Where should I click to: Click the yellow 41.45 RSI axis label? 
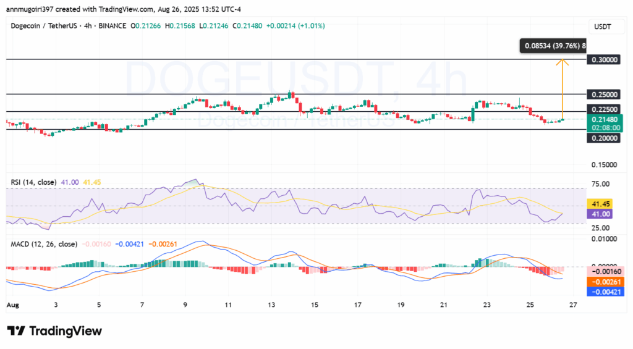(x=600, y=204)
